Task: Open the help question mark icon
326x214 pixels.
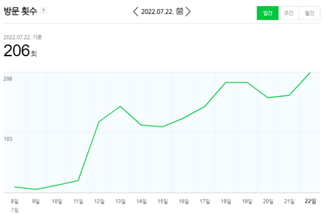Action: coord(43,11)
